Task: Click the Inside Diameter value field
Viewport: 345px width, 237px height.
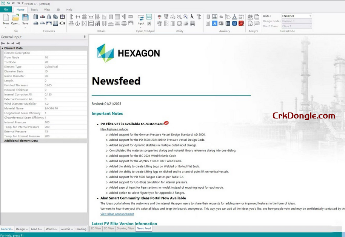Action: (65, 76)
